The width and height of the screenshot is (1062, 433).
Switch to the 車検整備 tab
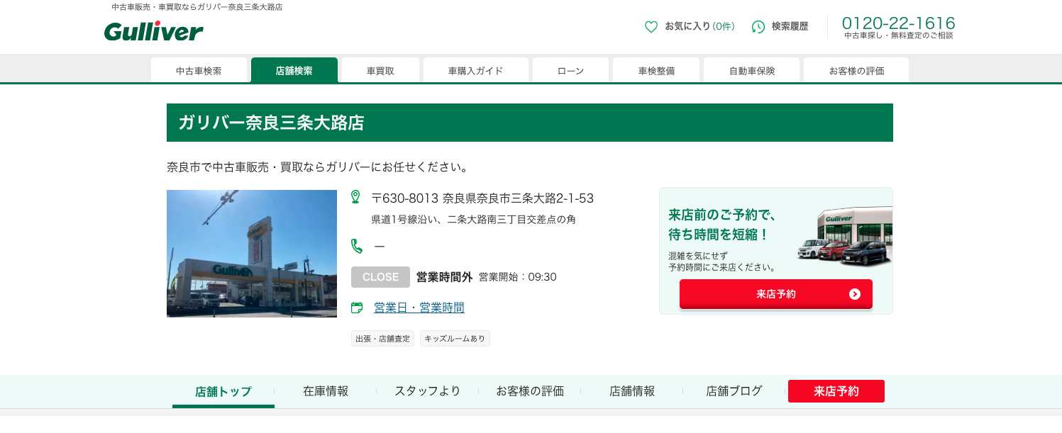point(656,70)
